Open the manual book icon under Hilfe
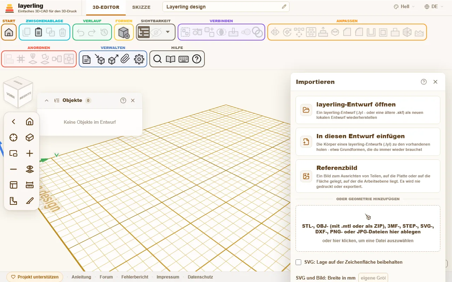452x282 pixels. pos(171,59)
